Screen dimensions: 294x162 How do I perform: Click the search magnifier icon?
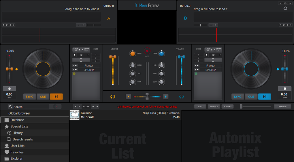(x=10, y=106)
